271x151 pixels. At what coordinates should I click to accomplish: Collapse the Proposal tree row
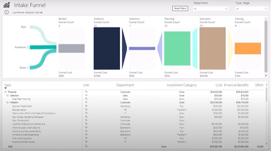point(5,92)
